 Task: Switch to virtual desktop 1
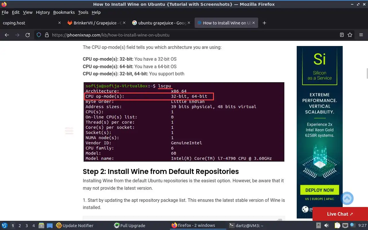(x=13, y=225)
